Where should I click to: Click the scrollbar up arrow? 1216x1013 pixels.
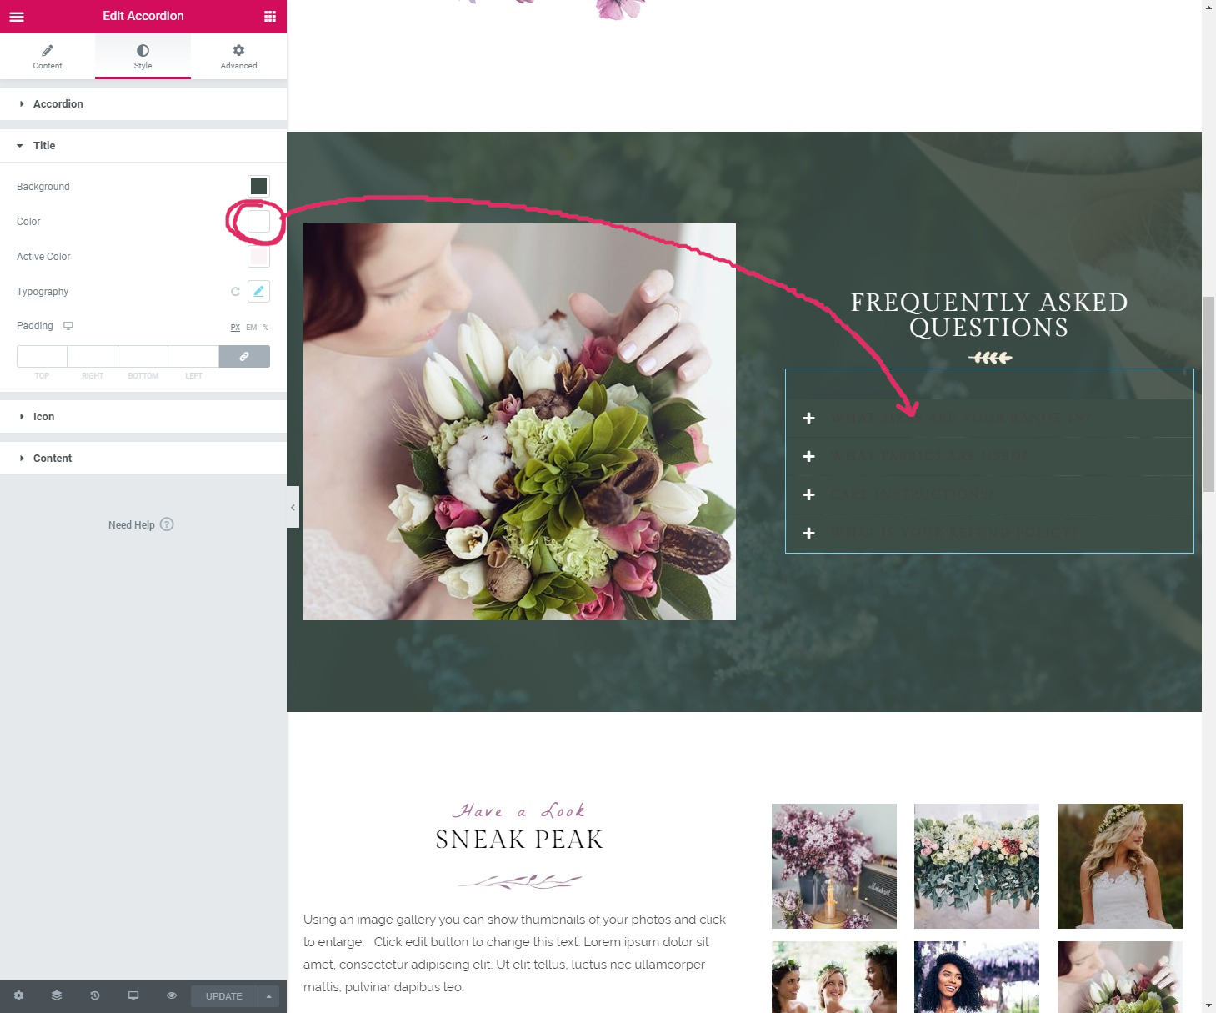click(x=1208, y=7)
